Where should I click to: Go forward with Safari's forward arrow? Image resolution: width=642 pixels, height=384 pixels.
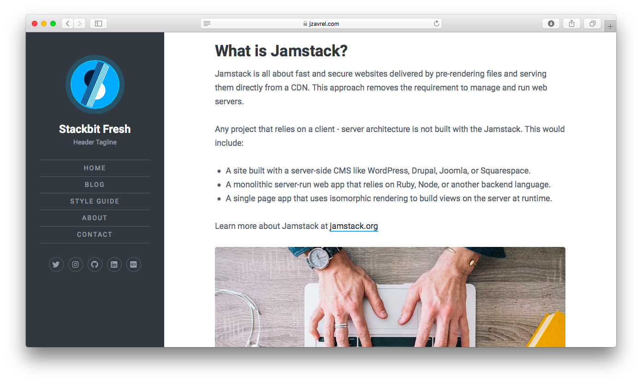(x=79, y=24)
